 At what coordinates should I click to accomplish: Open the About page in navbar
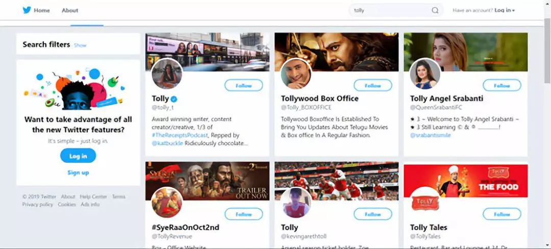click(70, 10)
